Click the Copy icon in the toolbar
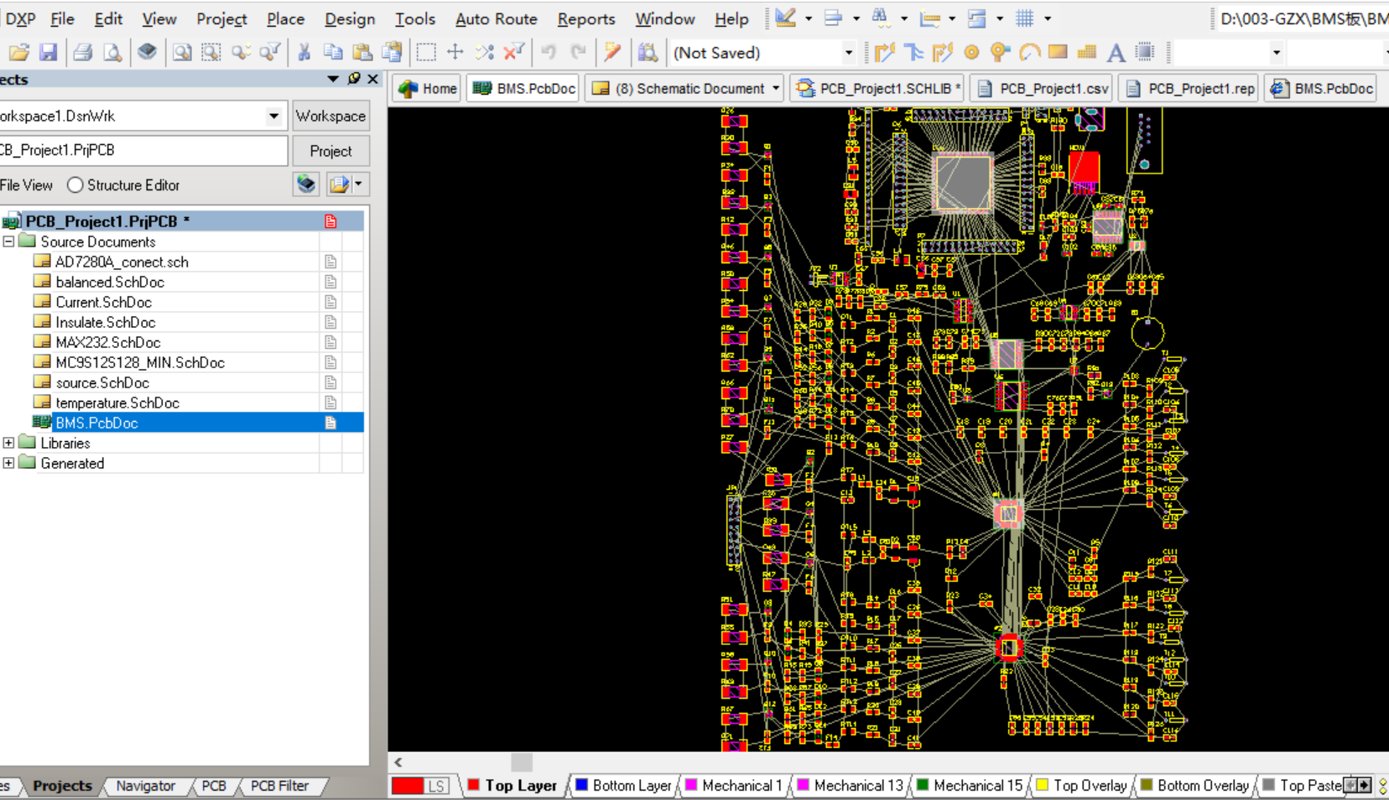This screenshot has width=1389, height=800. click(x=333, y=53)
